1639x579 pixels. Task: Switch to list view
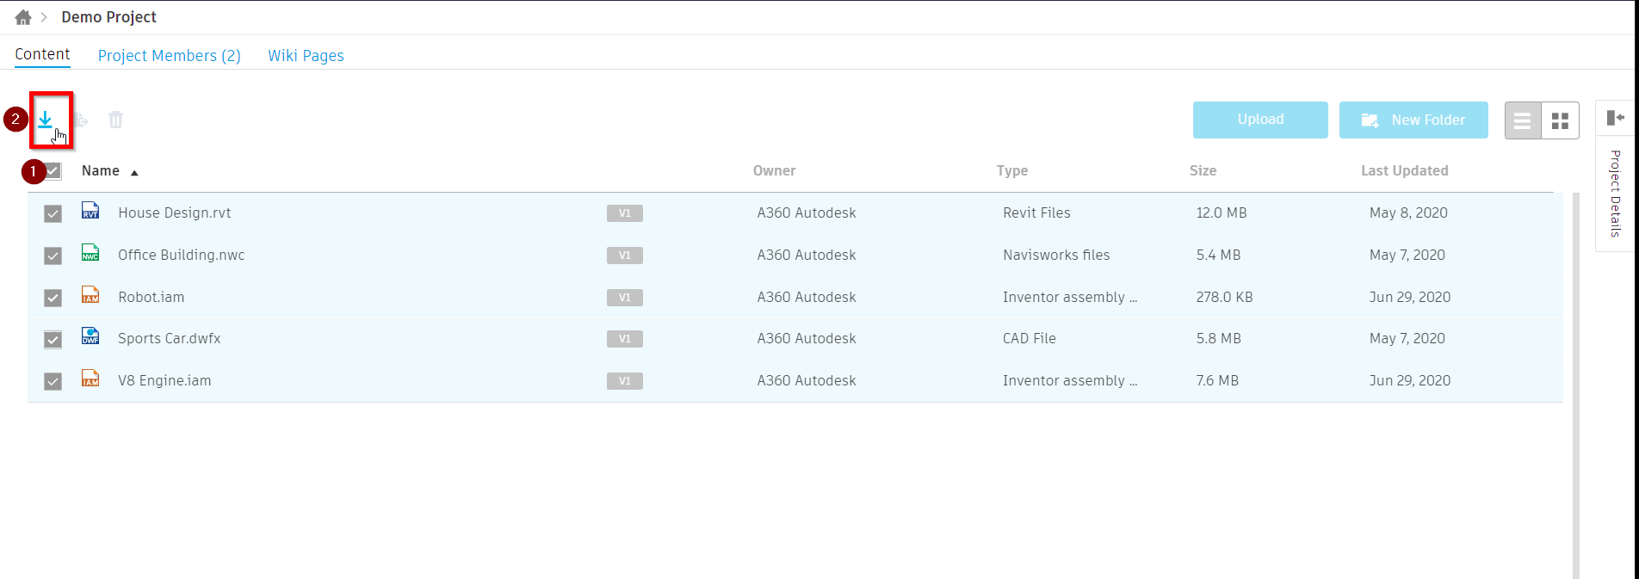[1522, 120]
